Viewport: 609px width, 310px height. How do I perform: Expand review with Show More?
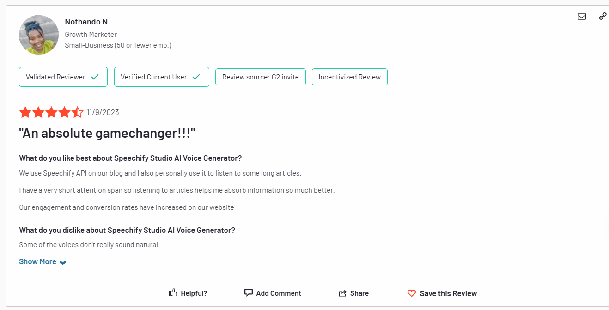coord(38,261)
